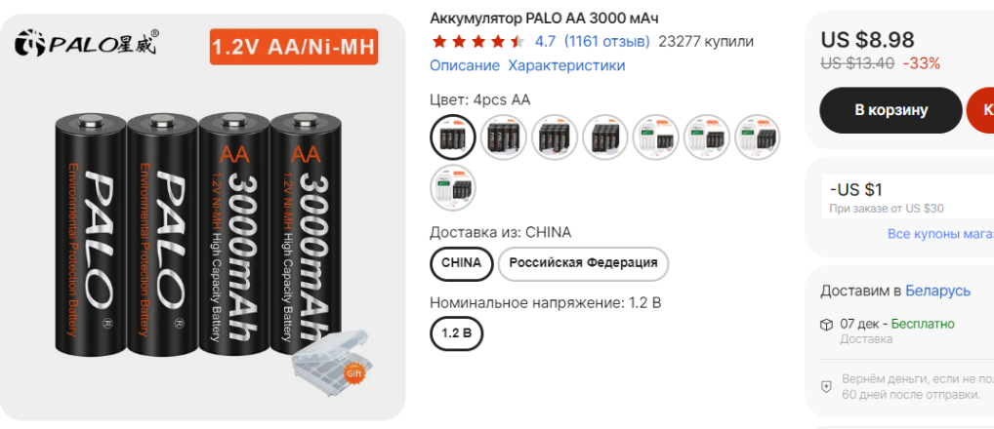The width and height of the screenshot is (994, 429).
Task: Open Все купоны магазина link
Action: 940,234
